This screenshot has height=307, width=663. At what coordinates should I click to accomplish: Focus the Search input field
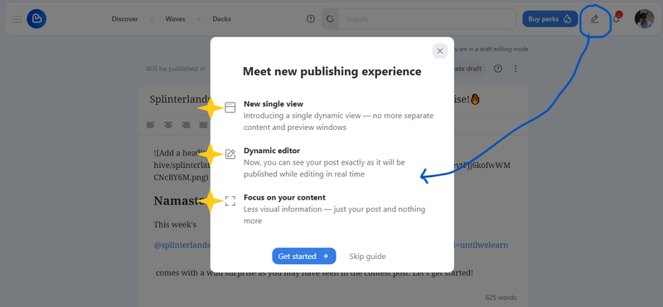(427, 19)
